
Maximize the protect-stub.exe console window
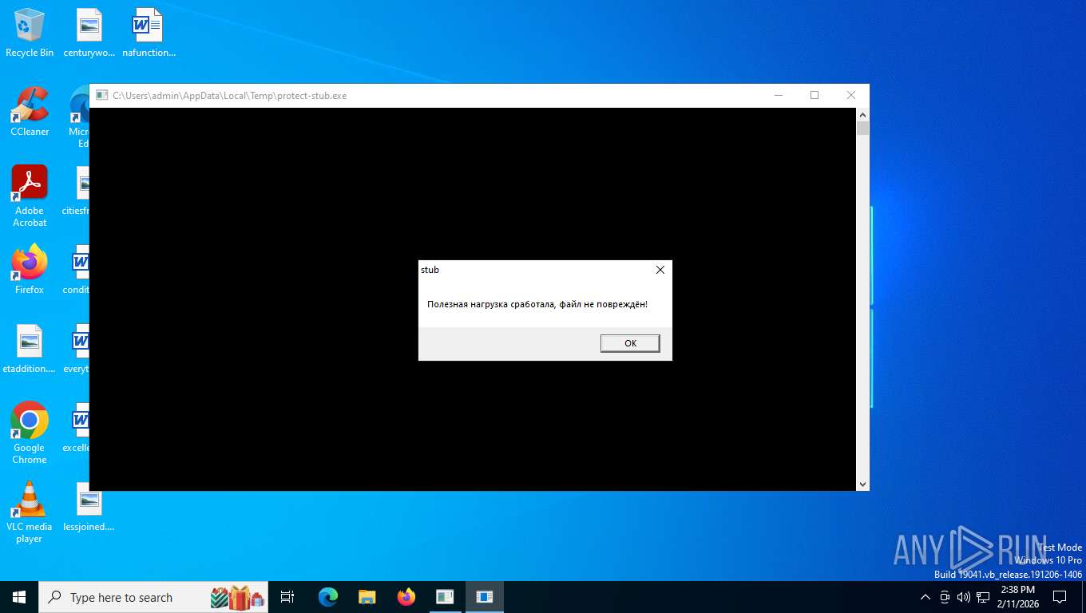814,95
